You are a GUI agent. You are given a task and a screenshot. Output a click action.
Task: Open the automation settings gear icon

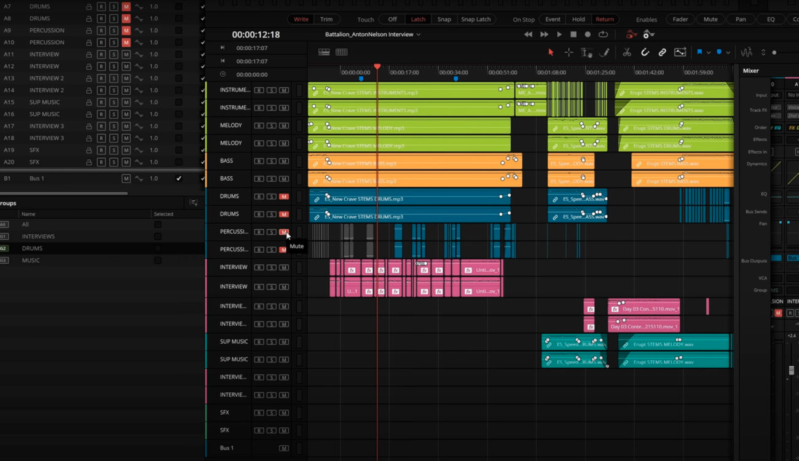coord(648,34)
